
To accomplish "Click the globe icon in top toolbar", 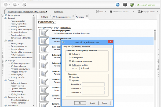I will point(118,5).
